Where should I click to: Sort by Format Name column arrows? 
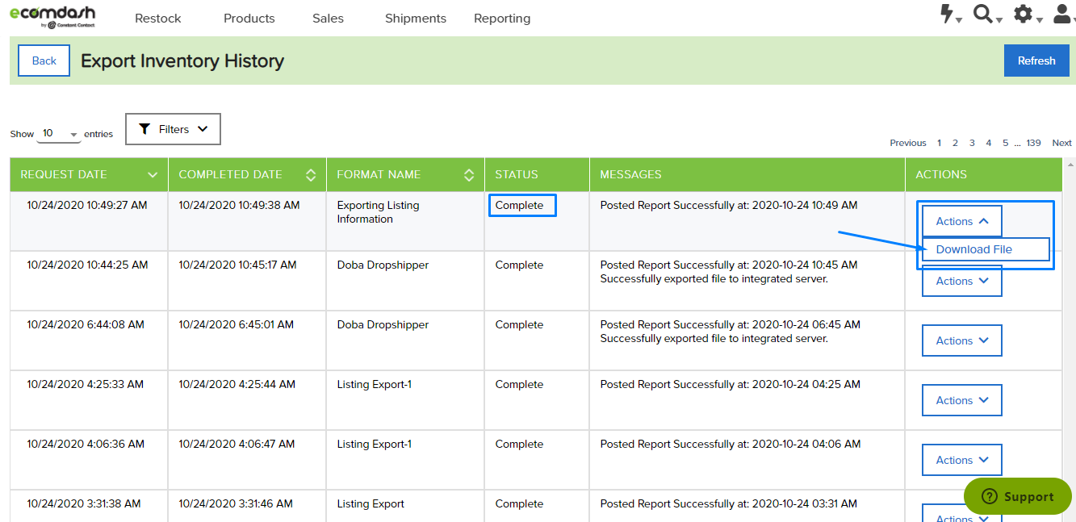[x=469, y=175]
